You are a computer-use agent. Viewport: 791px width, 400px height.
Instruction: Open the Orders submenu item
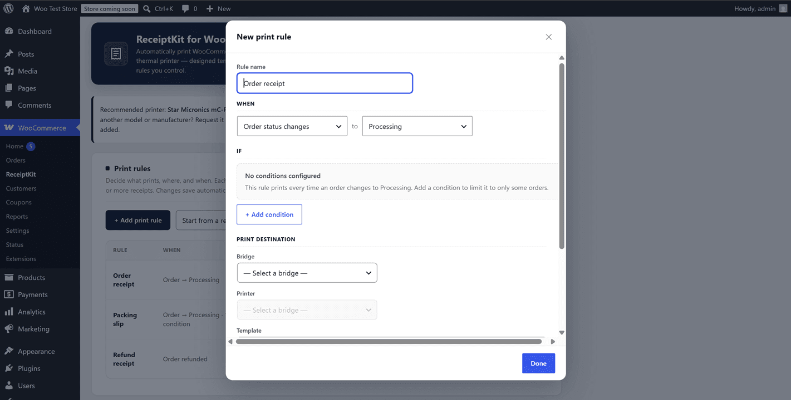pos(16,160)
